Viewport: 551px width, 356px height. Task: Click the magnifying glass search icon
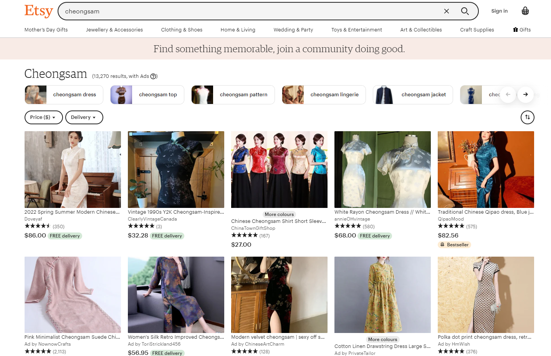click(465, 11)
